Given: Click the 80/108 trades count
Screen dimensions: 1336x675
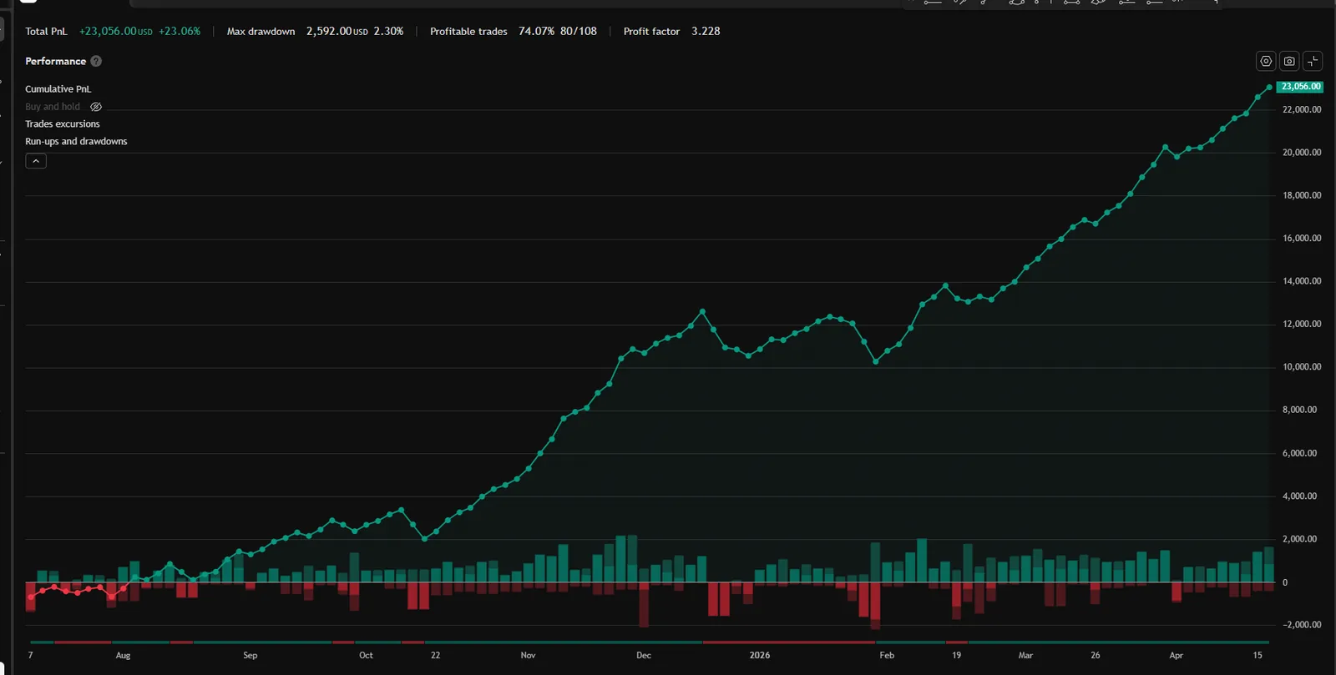Looking at the screenshot, I should click(579, 32).
